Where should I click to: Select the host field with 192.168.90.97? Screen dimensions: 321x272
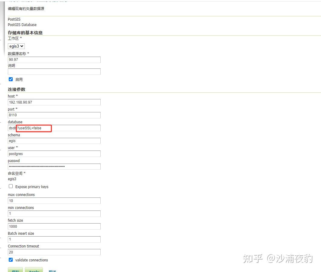point(54,102)
